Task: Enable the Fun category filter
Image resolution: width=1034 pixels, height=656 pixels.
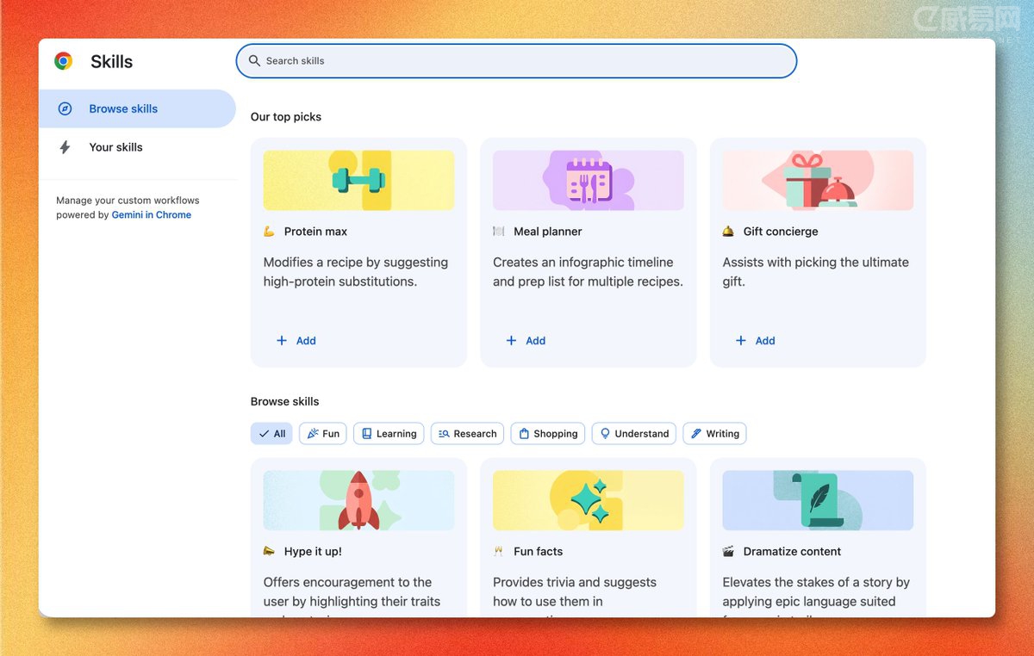Action: pos(323,434)
